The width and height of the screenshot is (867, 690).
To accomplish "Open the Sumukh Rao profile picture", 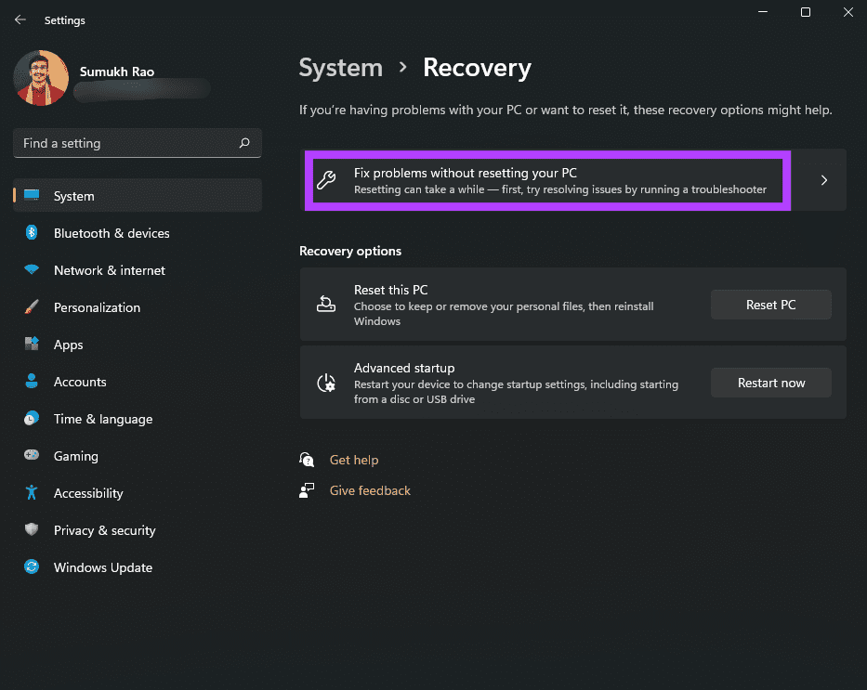I will click(41, 78).
